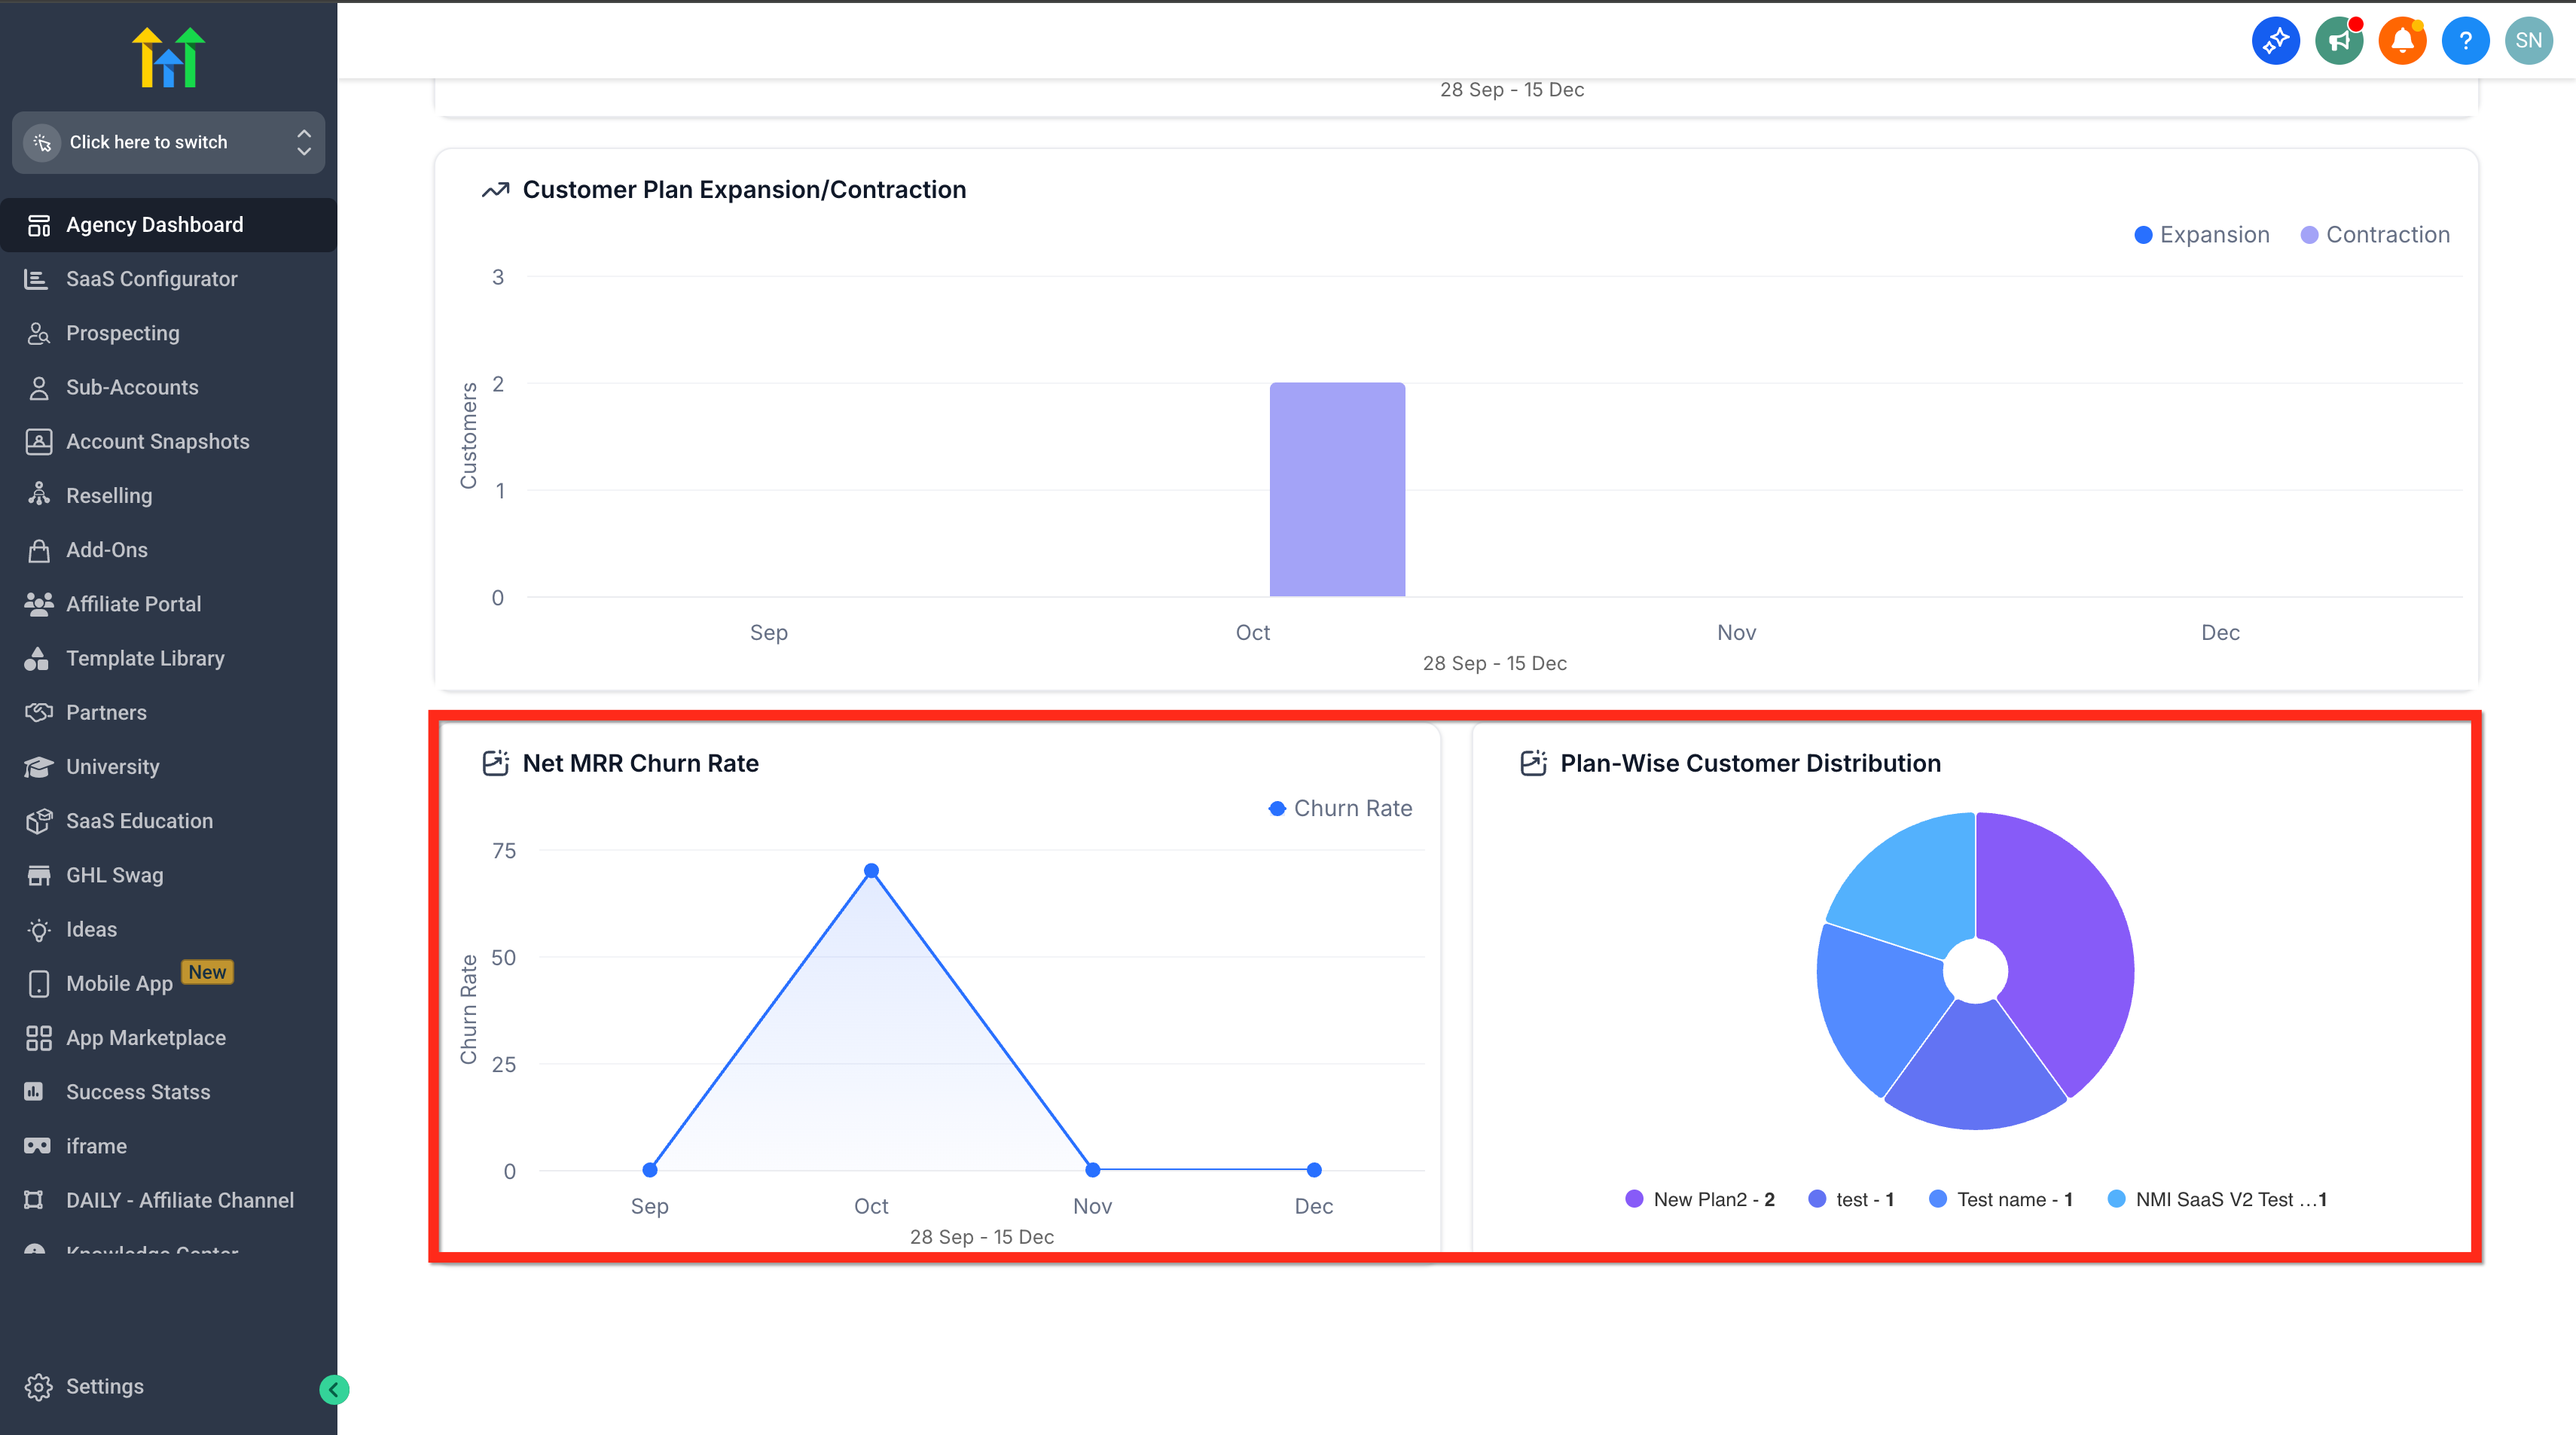The image size is (2576, 1435).
Task: Click the Settings gear icon
Action: pyautogui.click(x=38, y=1386)
